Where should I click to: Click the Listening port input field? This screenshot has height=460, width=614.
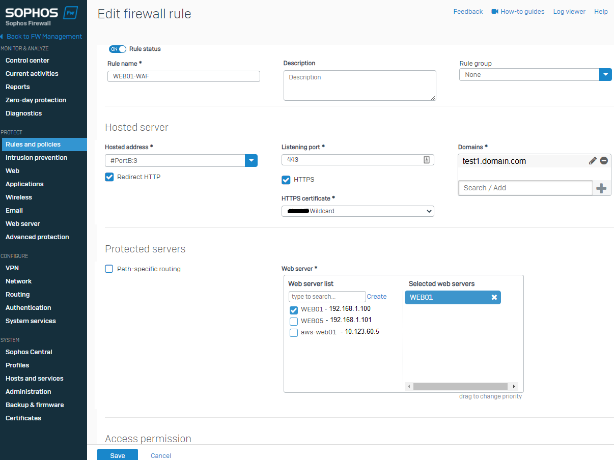(x=358, y=160)
